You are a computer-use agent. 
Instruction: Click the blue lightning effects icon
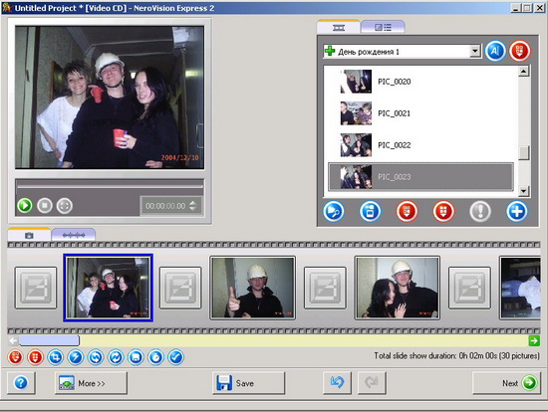(76, 357)
